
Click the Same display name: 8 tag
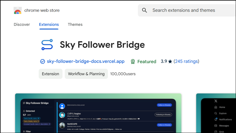[31, 121]
